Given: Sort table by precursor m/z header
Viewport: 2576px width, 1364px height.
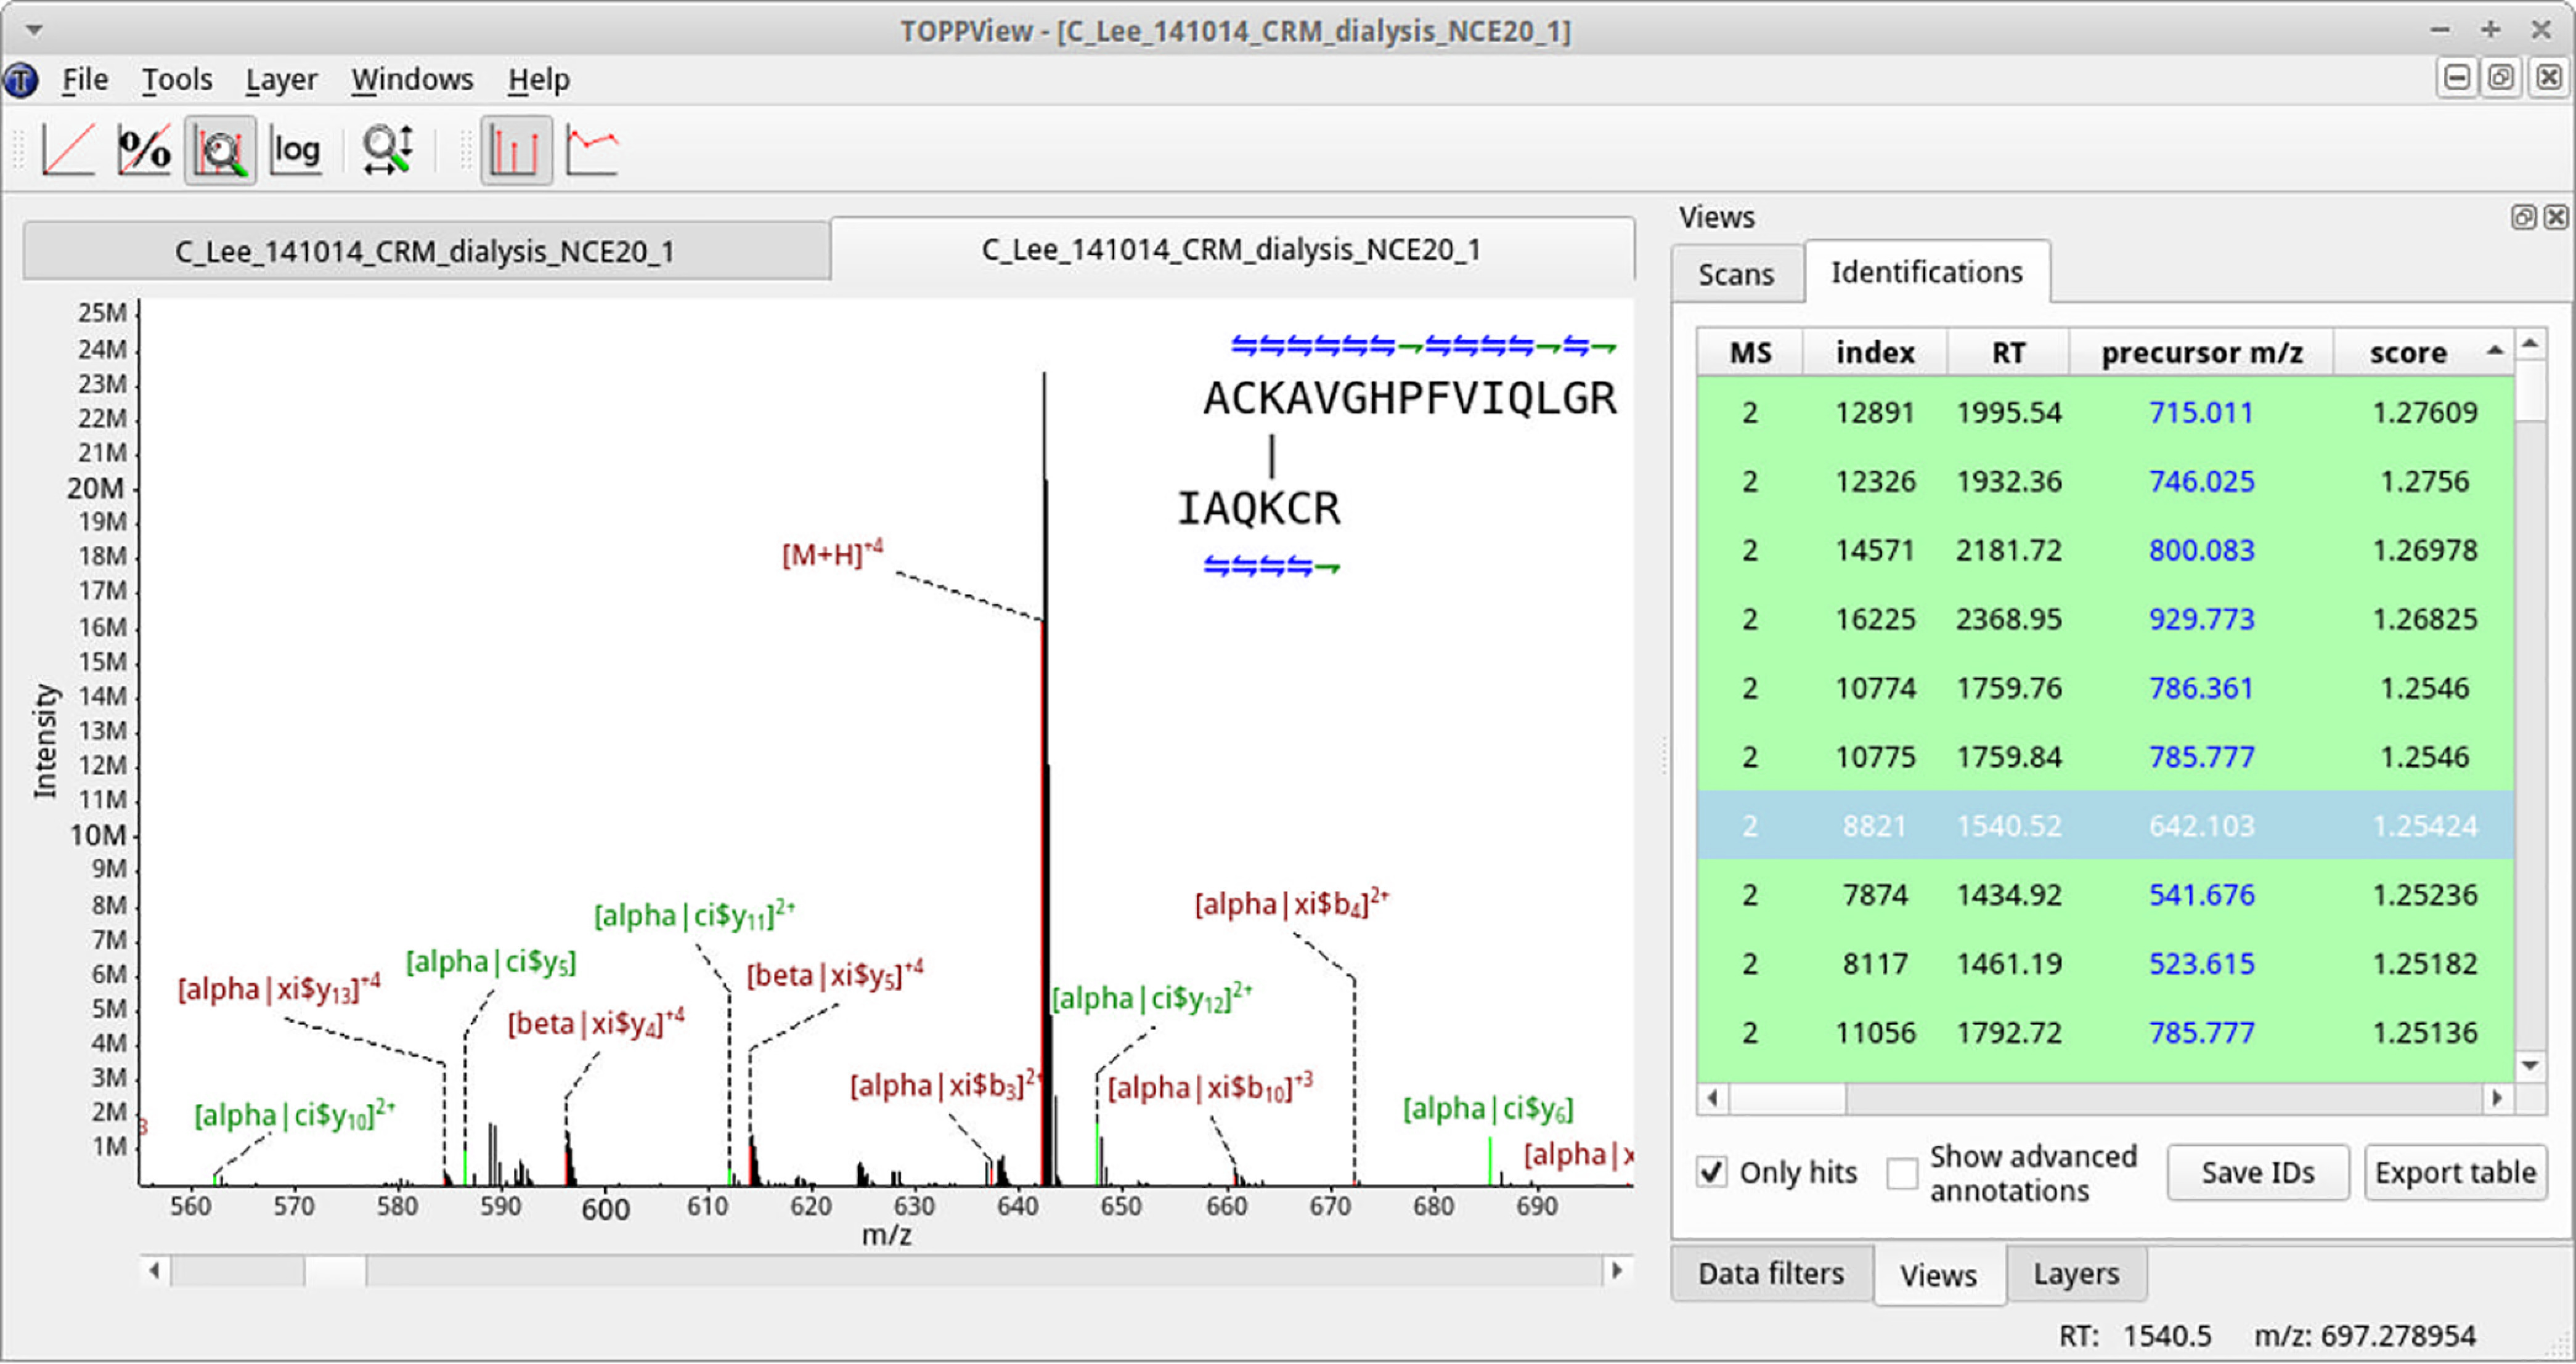Looking at the screenshot, I should pyautogui.click(x=2201, y=352).
